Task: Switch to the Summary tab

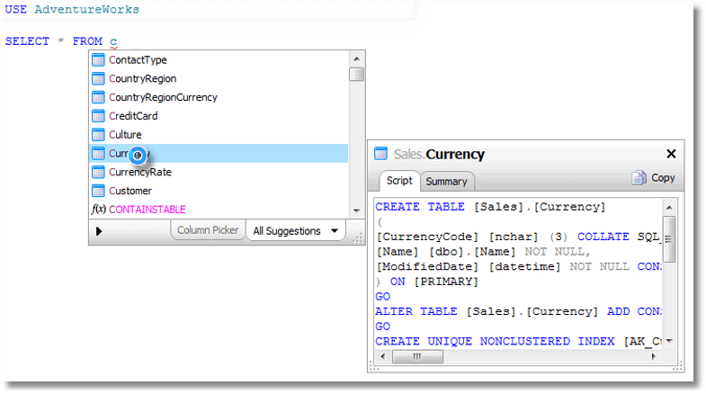Action: pyautogui.click(x=446, y=181)
